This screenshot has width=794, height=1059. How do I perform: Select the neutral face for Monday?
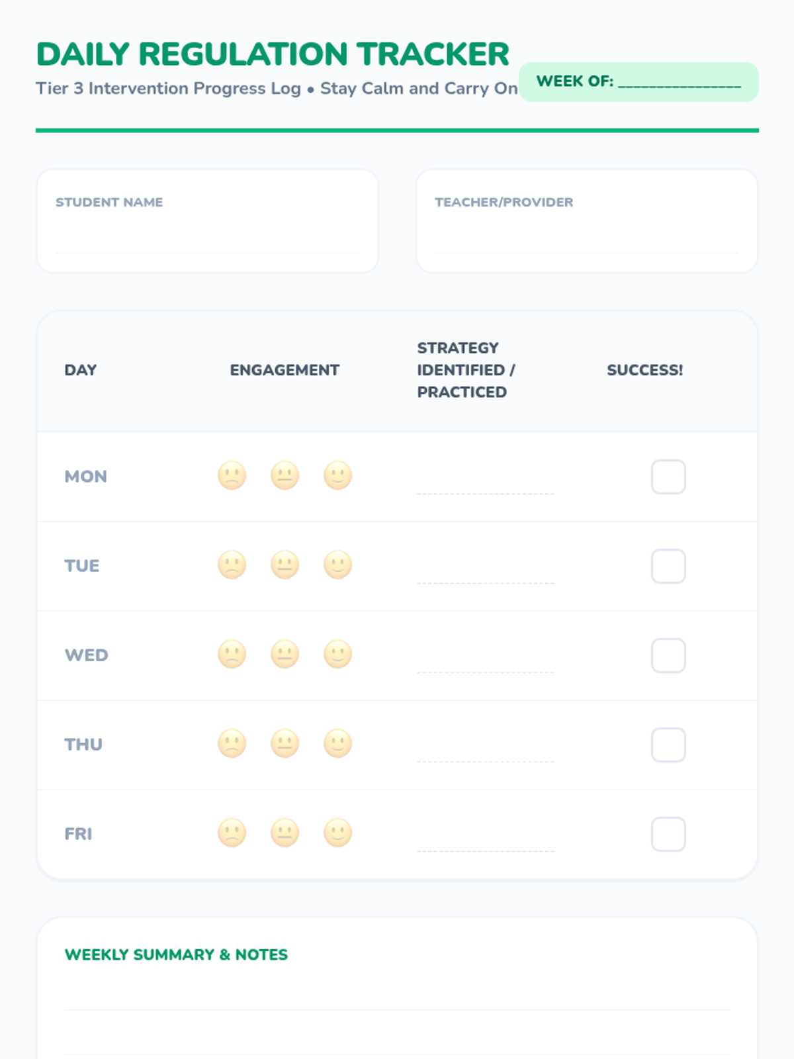(285, 475)
